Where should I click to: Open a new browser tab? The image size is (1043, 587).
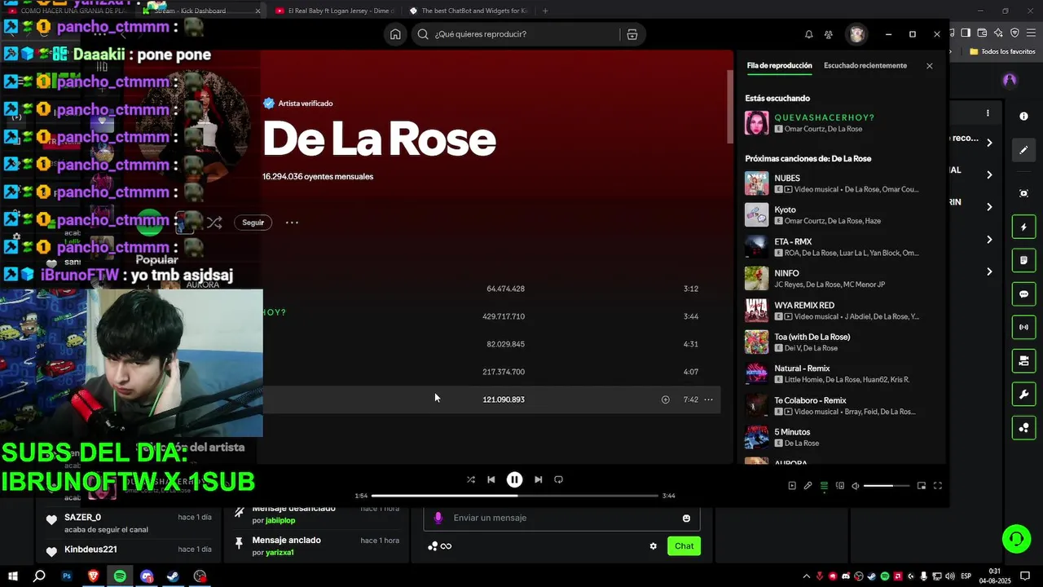(x=545, y=11)
